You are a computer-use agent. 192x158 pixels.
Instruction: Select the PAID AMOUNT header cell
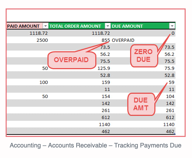(x=27, y=26)
